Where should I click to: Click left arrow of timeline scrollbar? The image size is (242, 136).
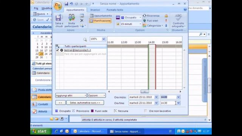coord(109,91)
